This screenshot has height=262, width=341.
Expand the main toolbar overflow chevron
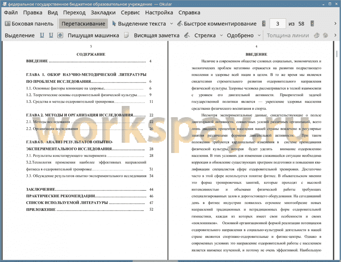pyautogui.click(x=335, y=24)
